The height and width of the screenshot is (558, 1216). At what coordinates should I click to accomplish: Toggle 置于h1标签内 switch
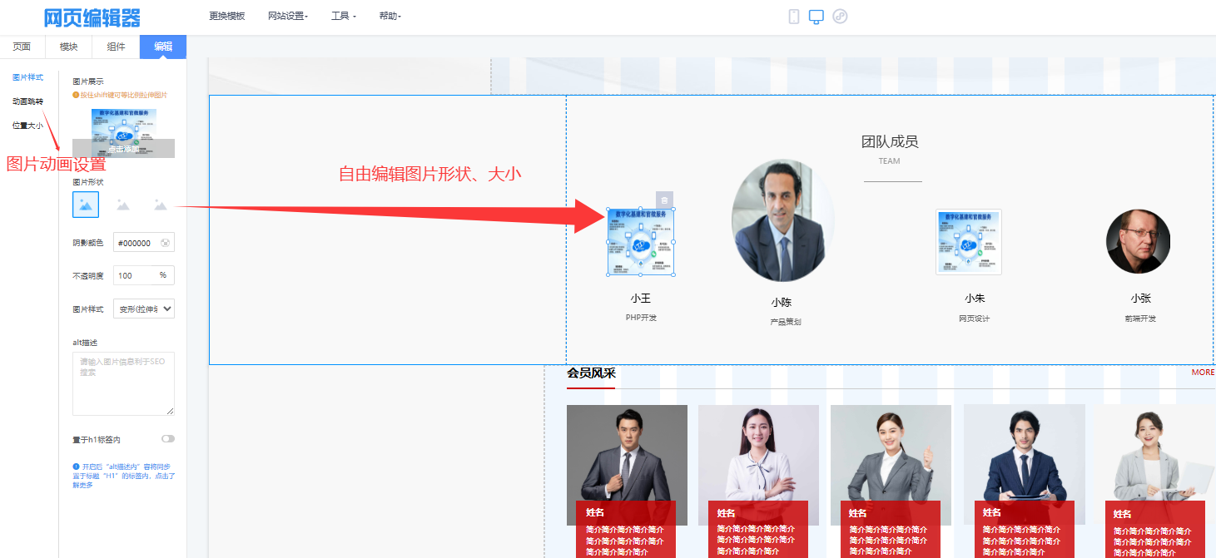pos(168,439)
